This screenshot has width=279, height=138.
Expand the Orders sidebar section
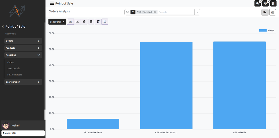tap(23, 41)
